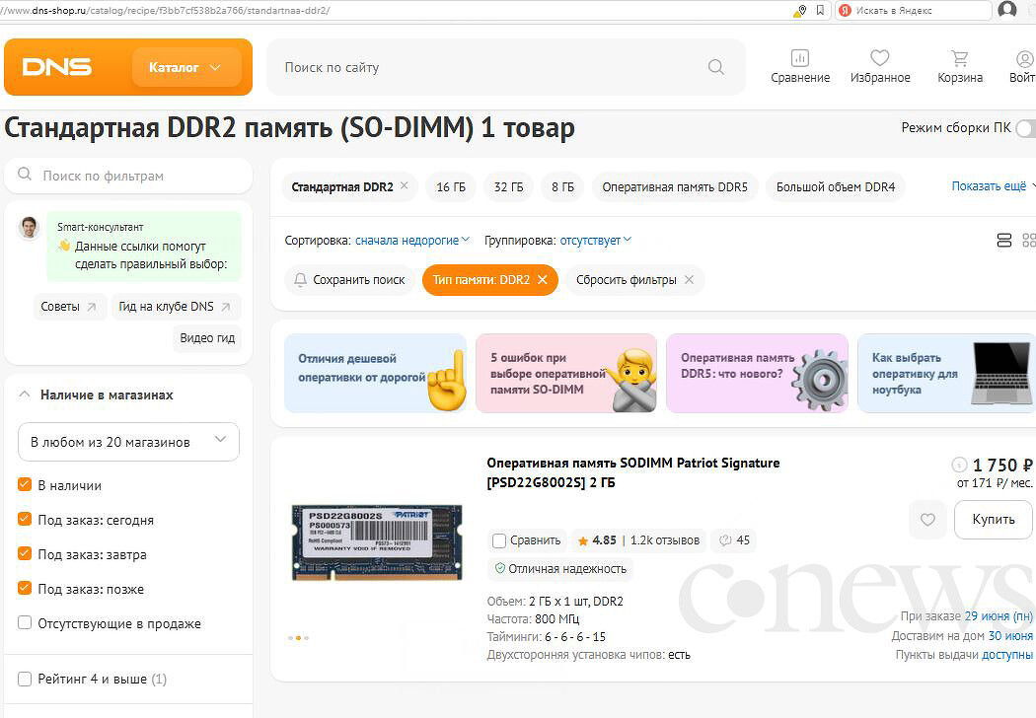Click the Отличная надежность shield badge
The width and height of the screenshot is (1036, 718).
pyautogui.click(x=560, y=569)
